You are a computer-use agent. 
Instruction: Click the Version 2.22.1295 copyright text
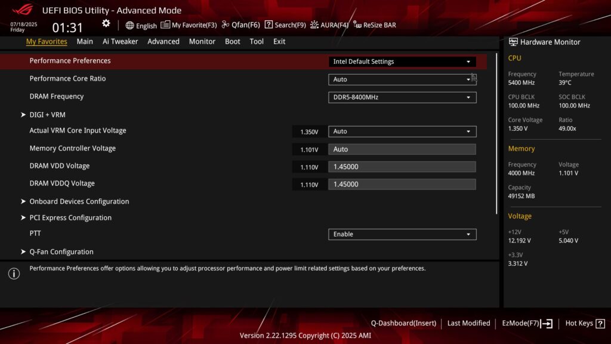pyautogui.click(x=305, y=336)
